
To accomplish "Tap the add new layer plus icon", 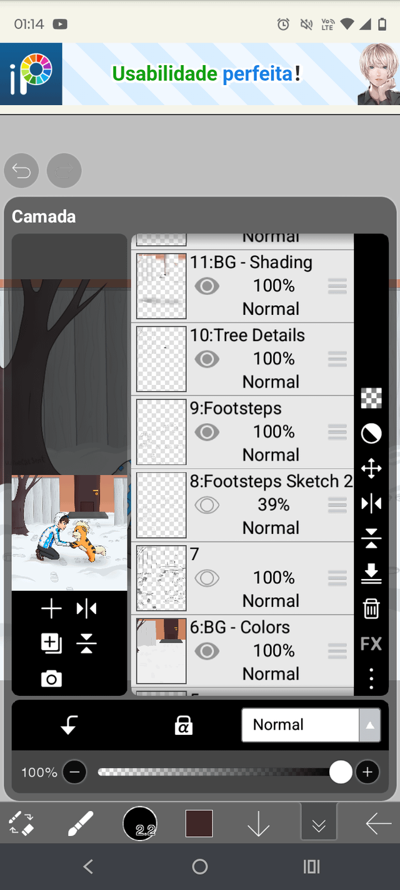I will 51,608.
